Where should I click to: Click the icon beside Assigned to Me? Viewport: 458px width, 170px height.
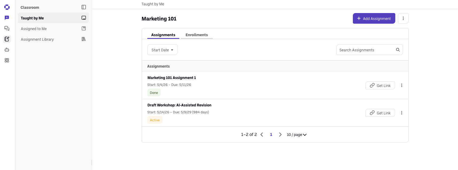(84, 28)
